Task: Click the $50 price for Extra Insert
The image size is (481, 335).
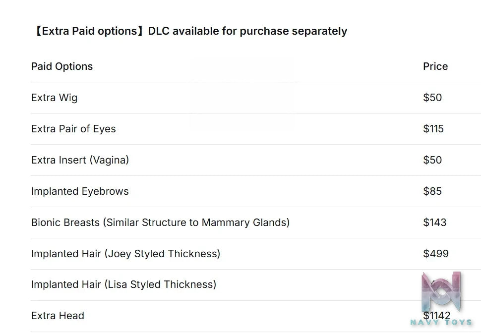Action: 432,160
